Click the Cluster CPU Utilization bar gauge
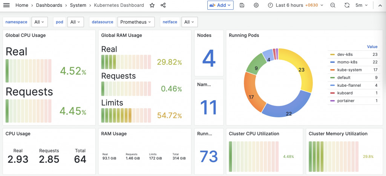386x176 pixels. (254, 156)
